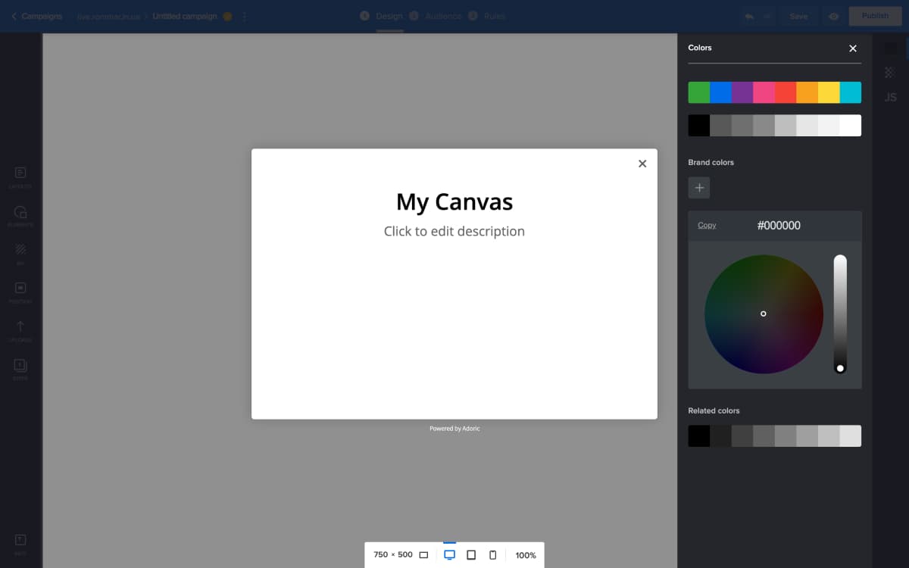The width and height of the screenshot is (909, 568).
Task: Click the 750 × 500 canvas size text
Action: [393, 555]
